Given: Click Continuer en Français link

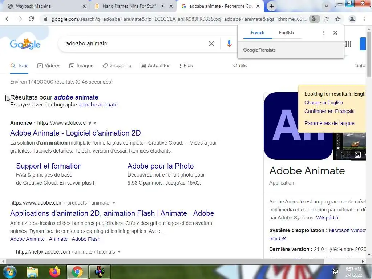Looking at the screenshot, I should point(329,111).
